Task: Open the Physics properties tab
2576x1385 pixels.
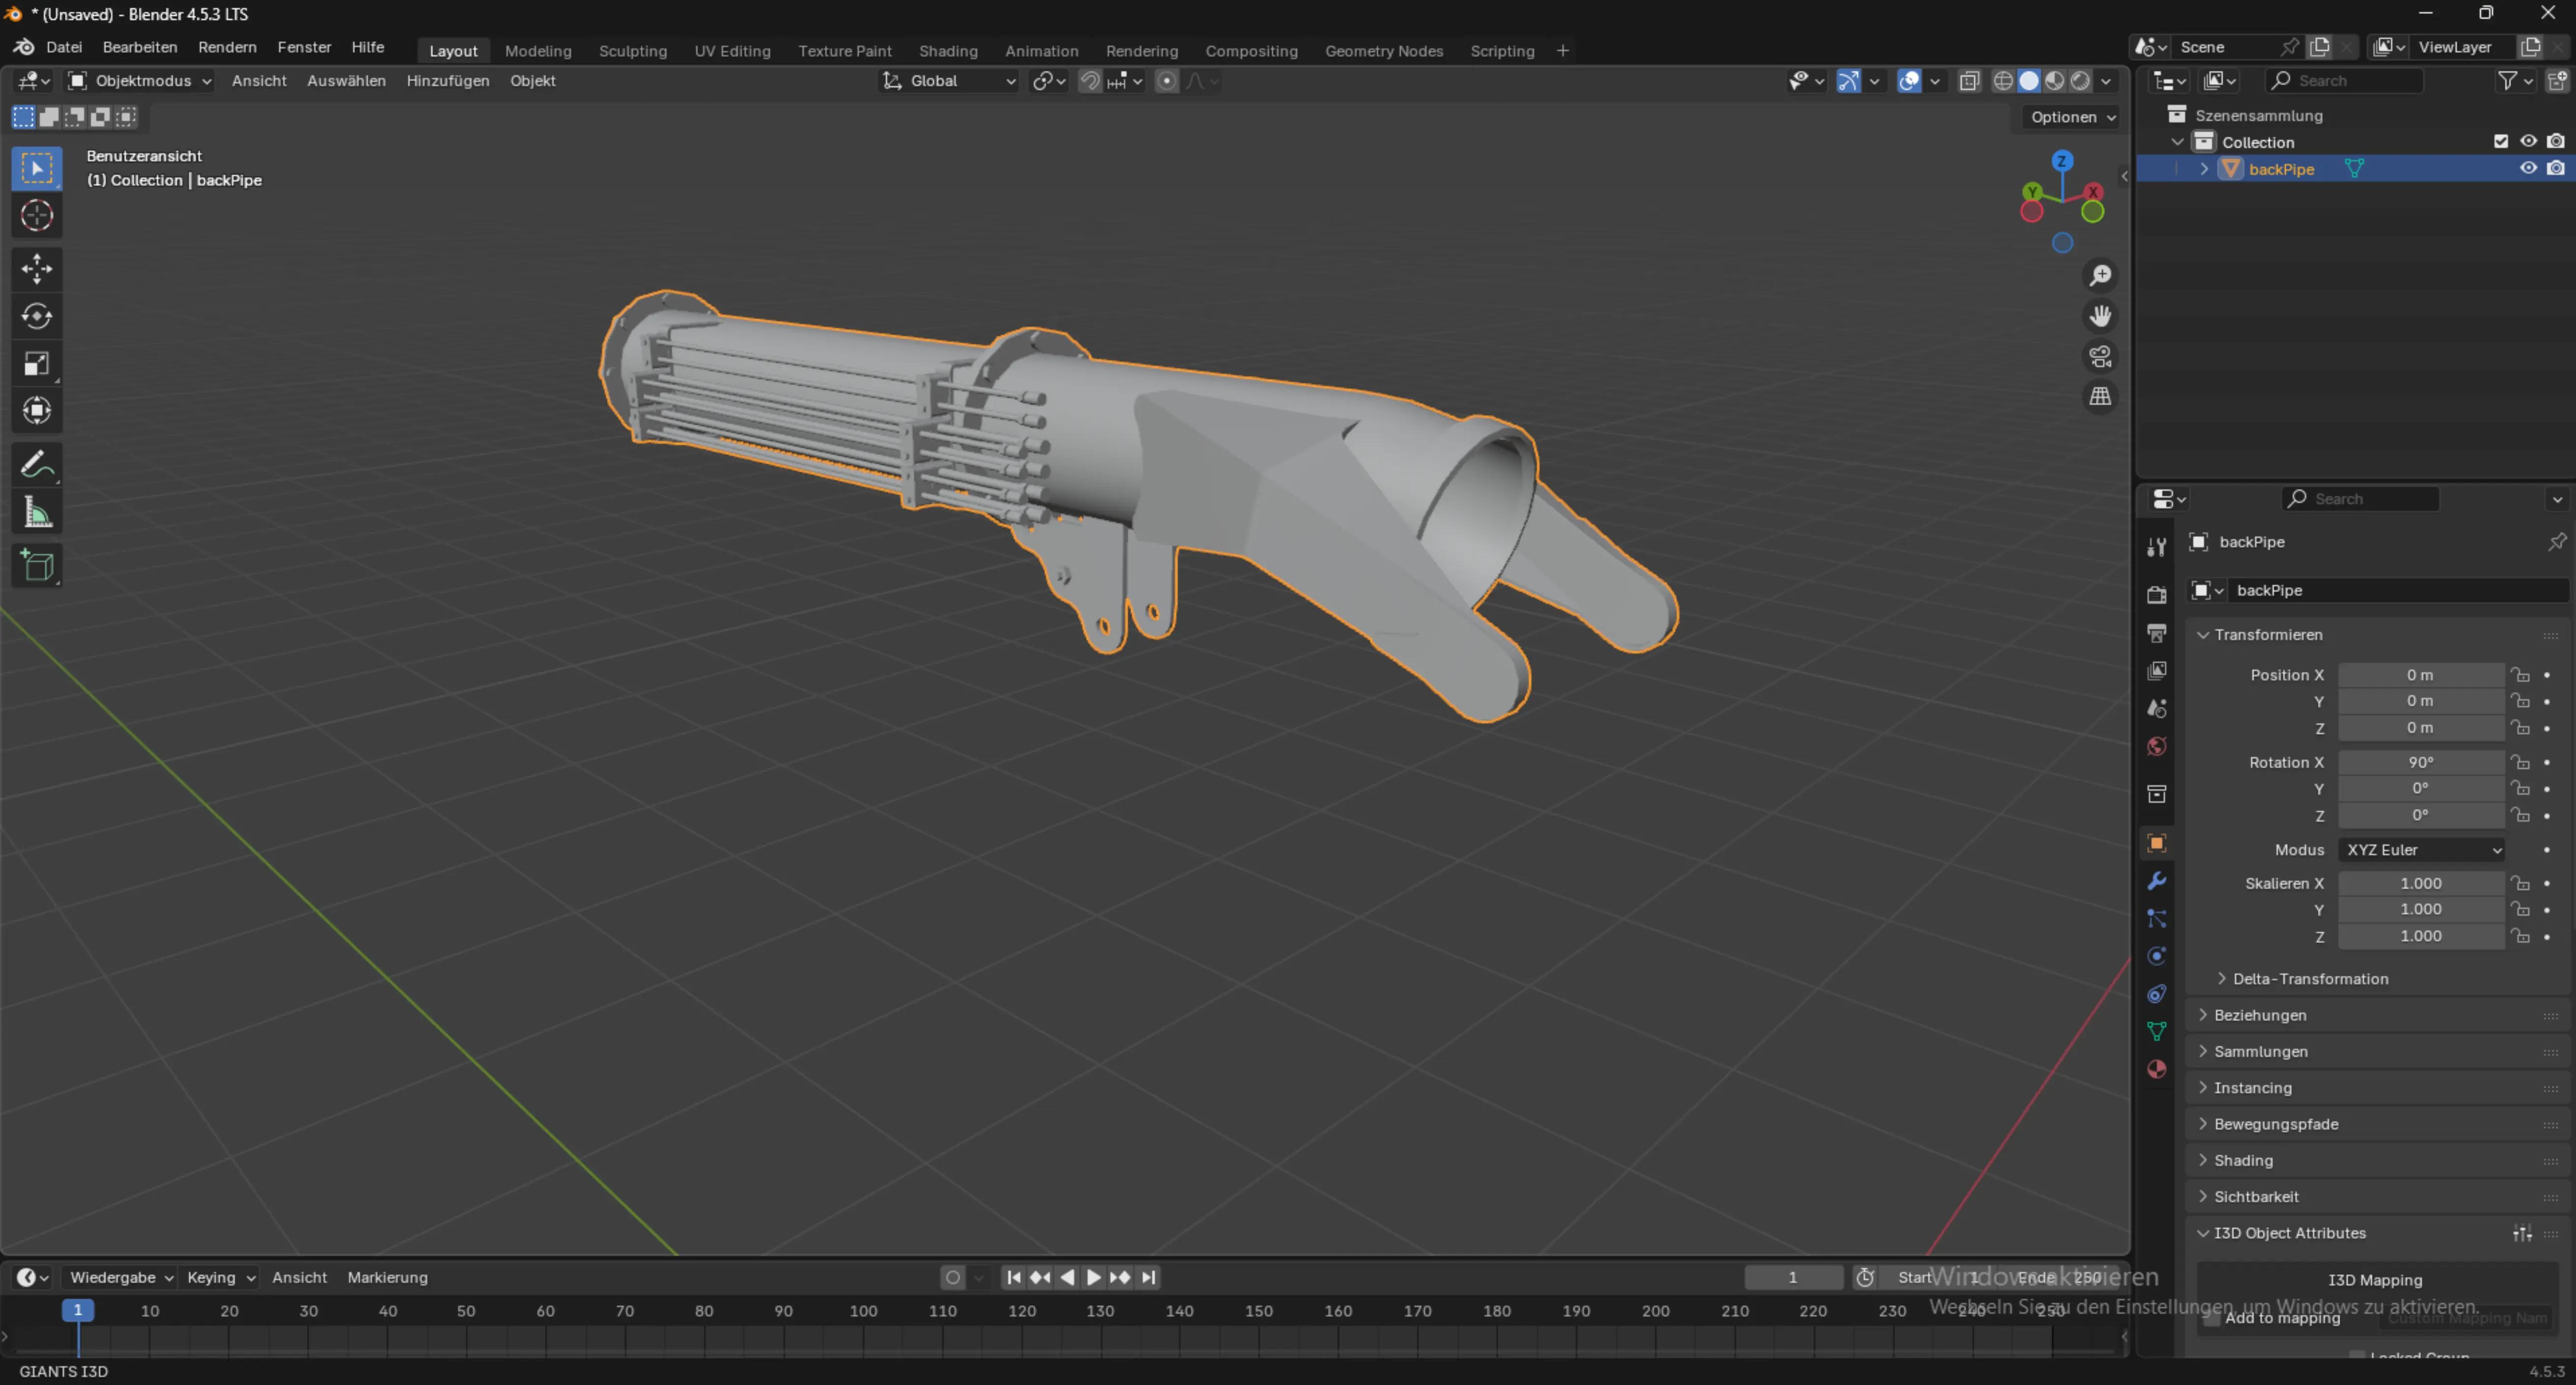Action: click(2157, 956)
